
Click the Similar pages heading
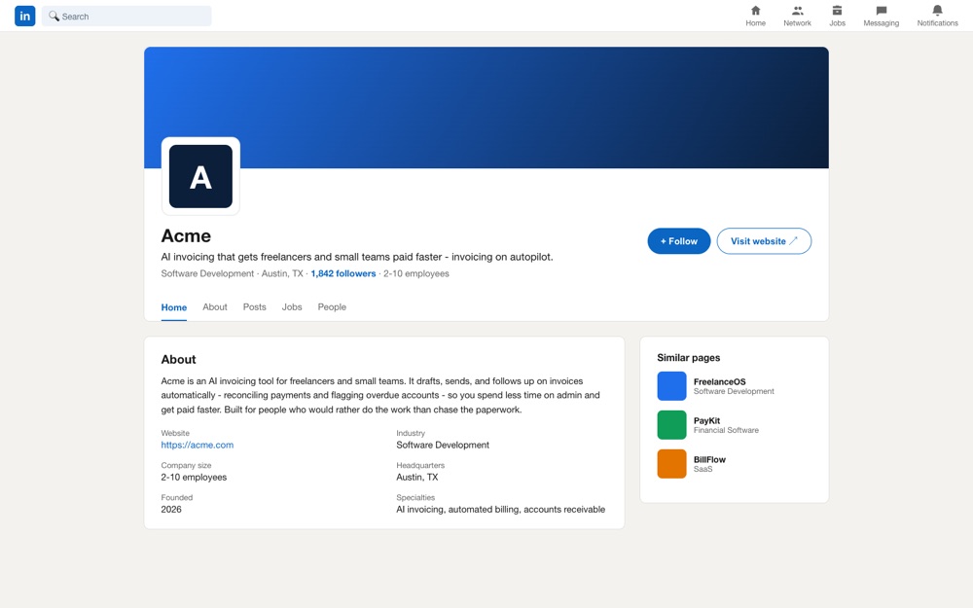click(688, 357)
